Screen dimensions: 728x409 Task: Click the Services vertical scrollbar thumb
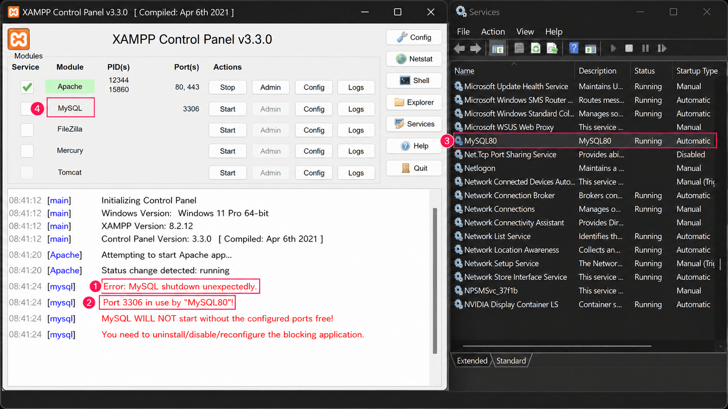tap(720, 264)
